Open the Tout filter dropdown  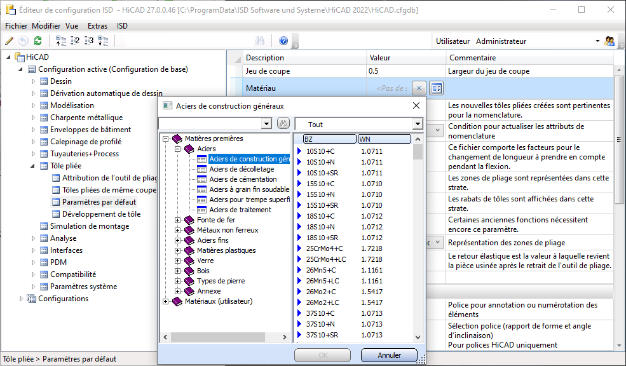point(418,124)
